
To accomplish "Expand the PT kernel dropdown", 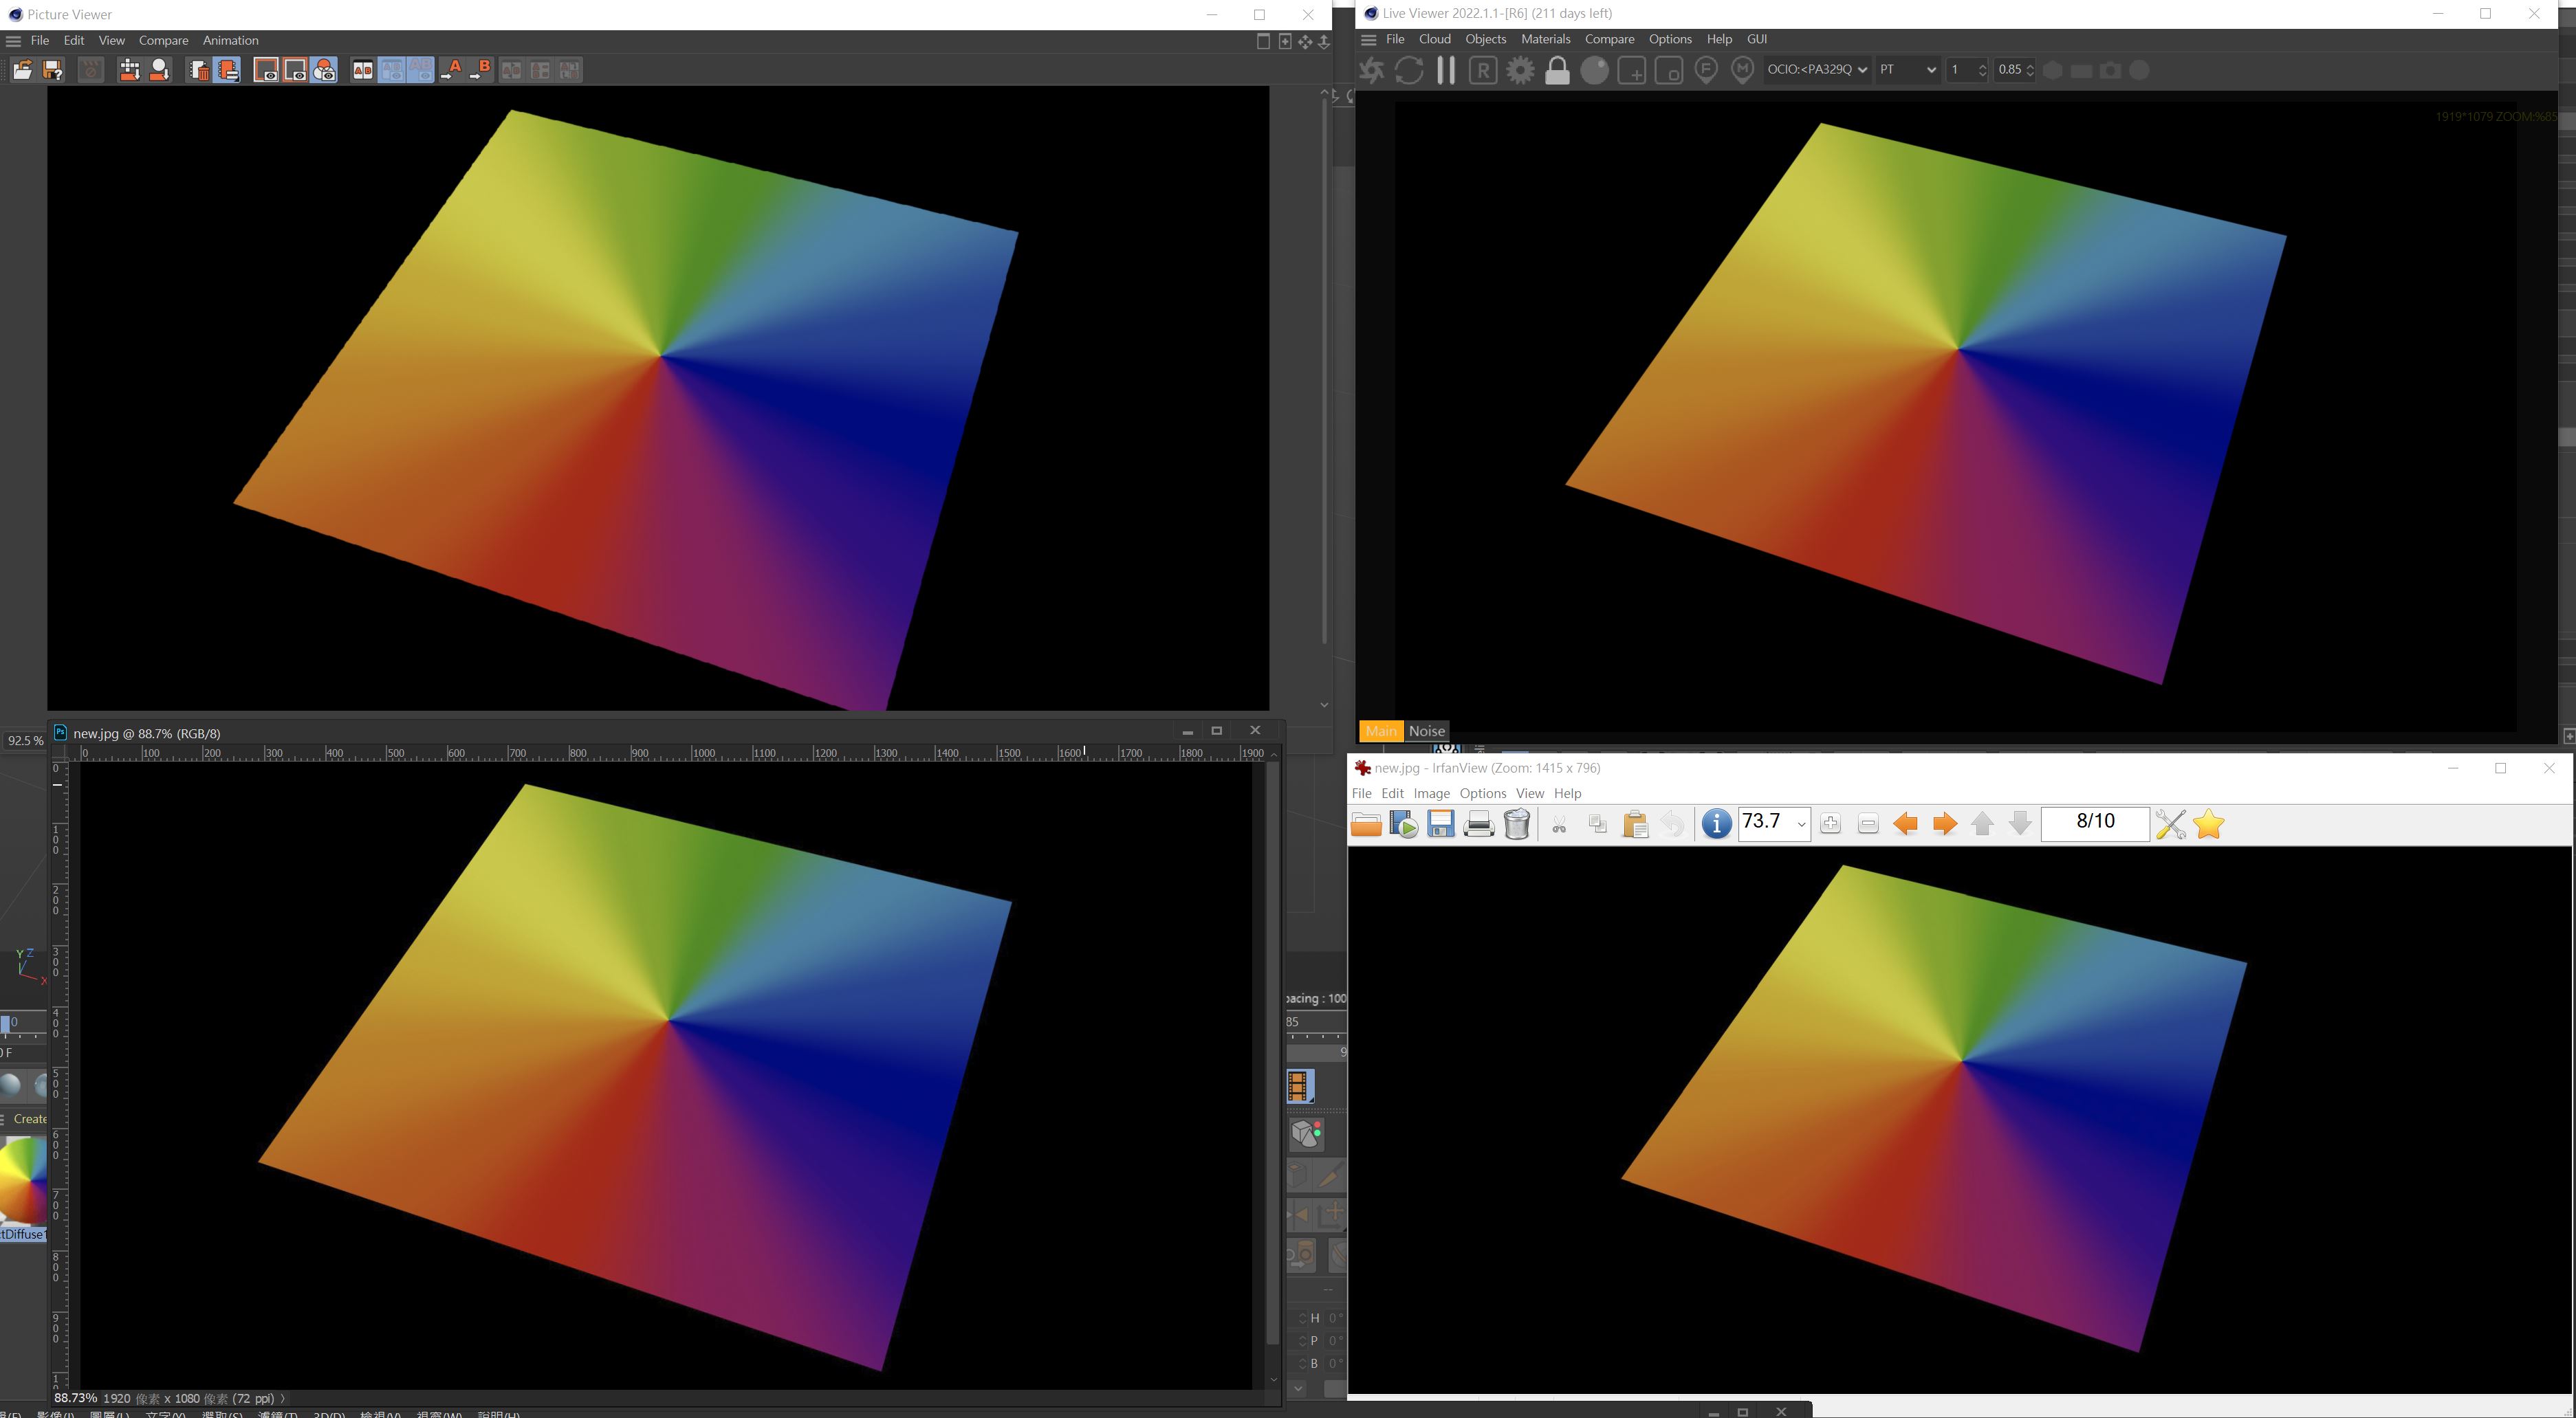I will pos(1907,70).
